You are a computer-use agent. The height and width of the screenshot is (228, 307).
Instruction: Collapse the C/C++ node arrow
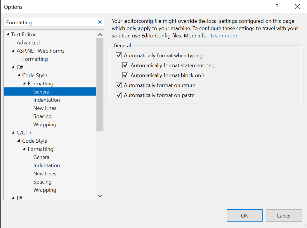click(x=13, y=133)
